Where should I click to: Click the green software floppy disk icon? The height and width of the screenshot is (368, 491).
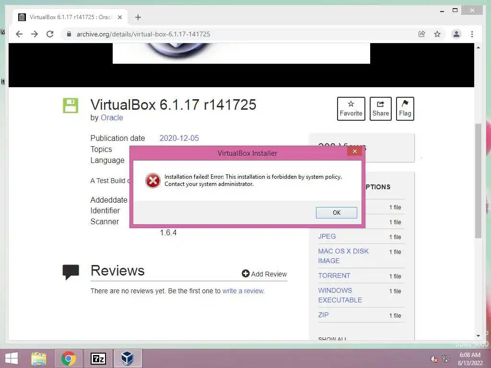[x=70, y=105]
